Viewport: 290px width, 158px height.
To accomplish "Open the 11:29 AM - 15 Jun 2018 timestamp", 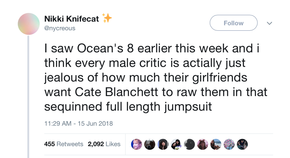I will tap(78, 123).
